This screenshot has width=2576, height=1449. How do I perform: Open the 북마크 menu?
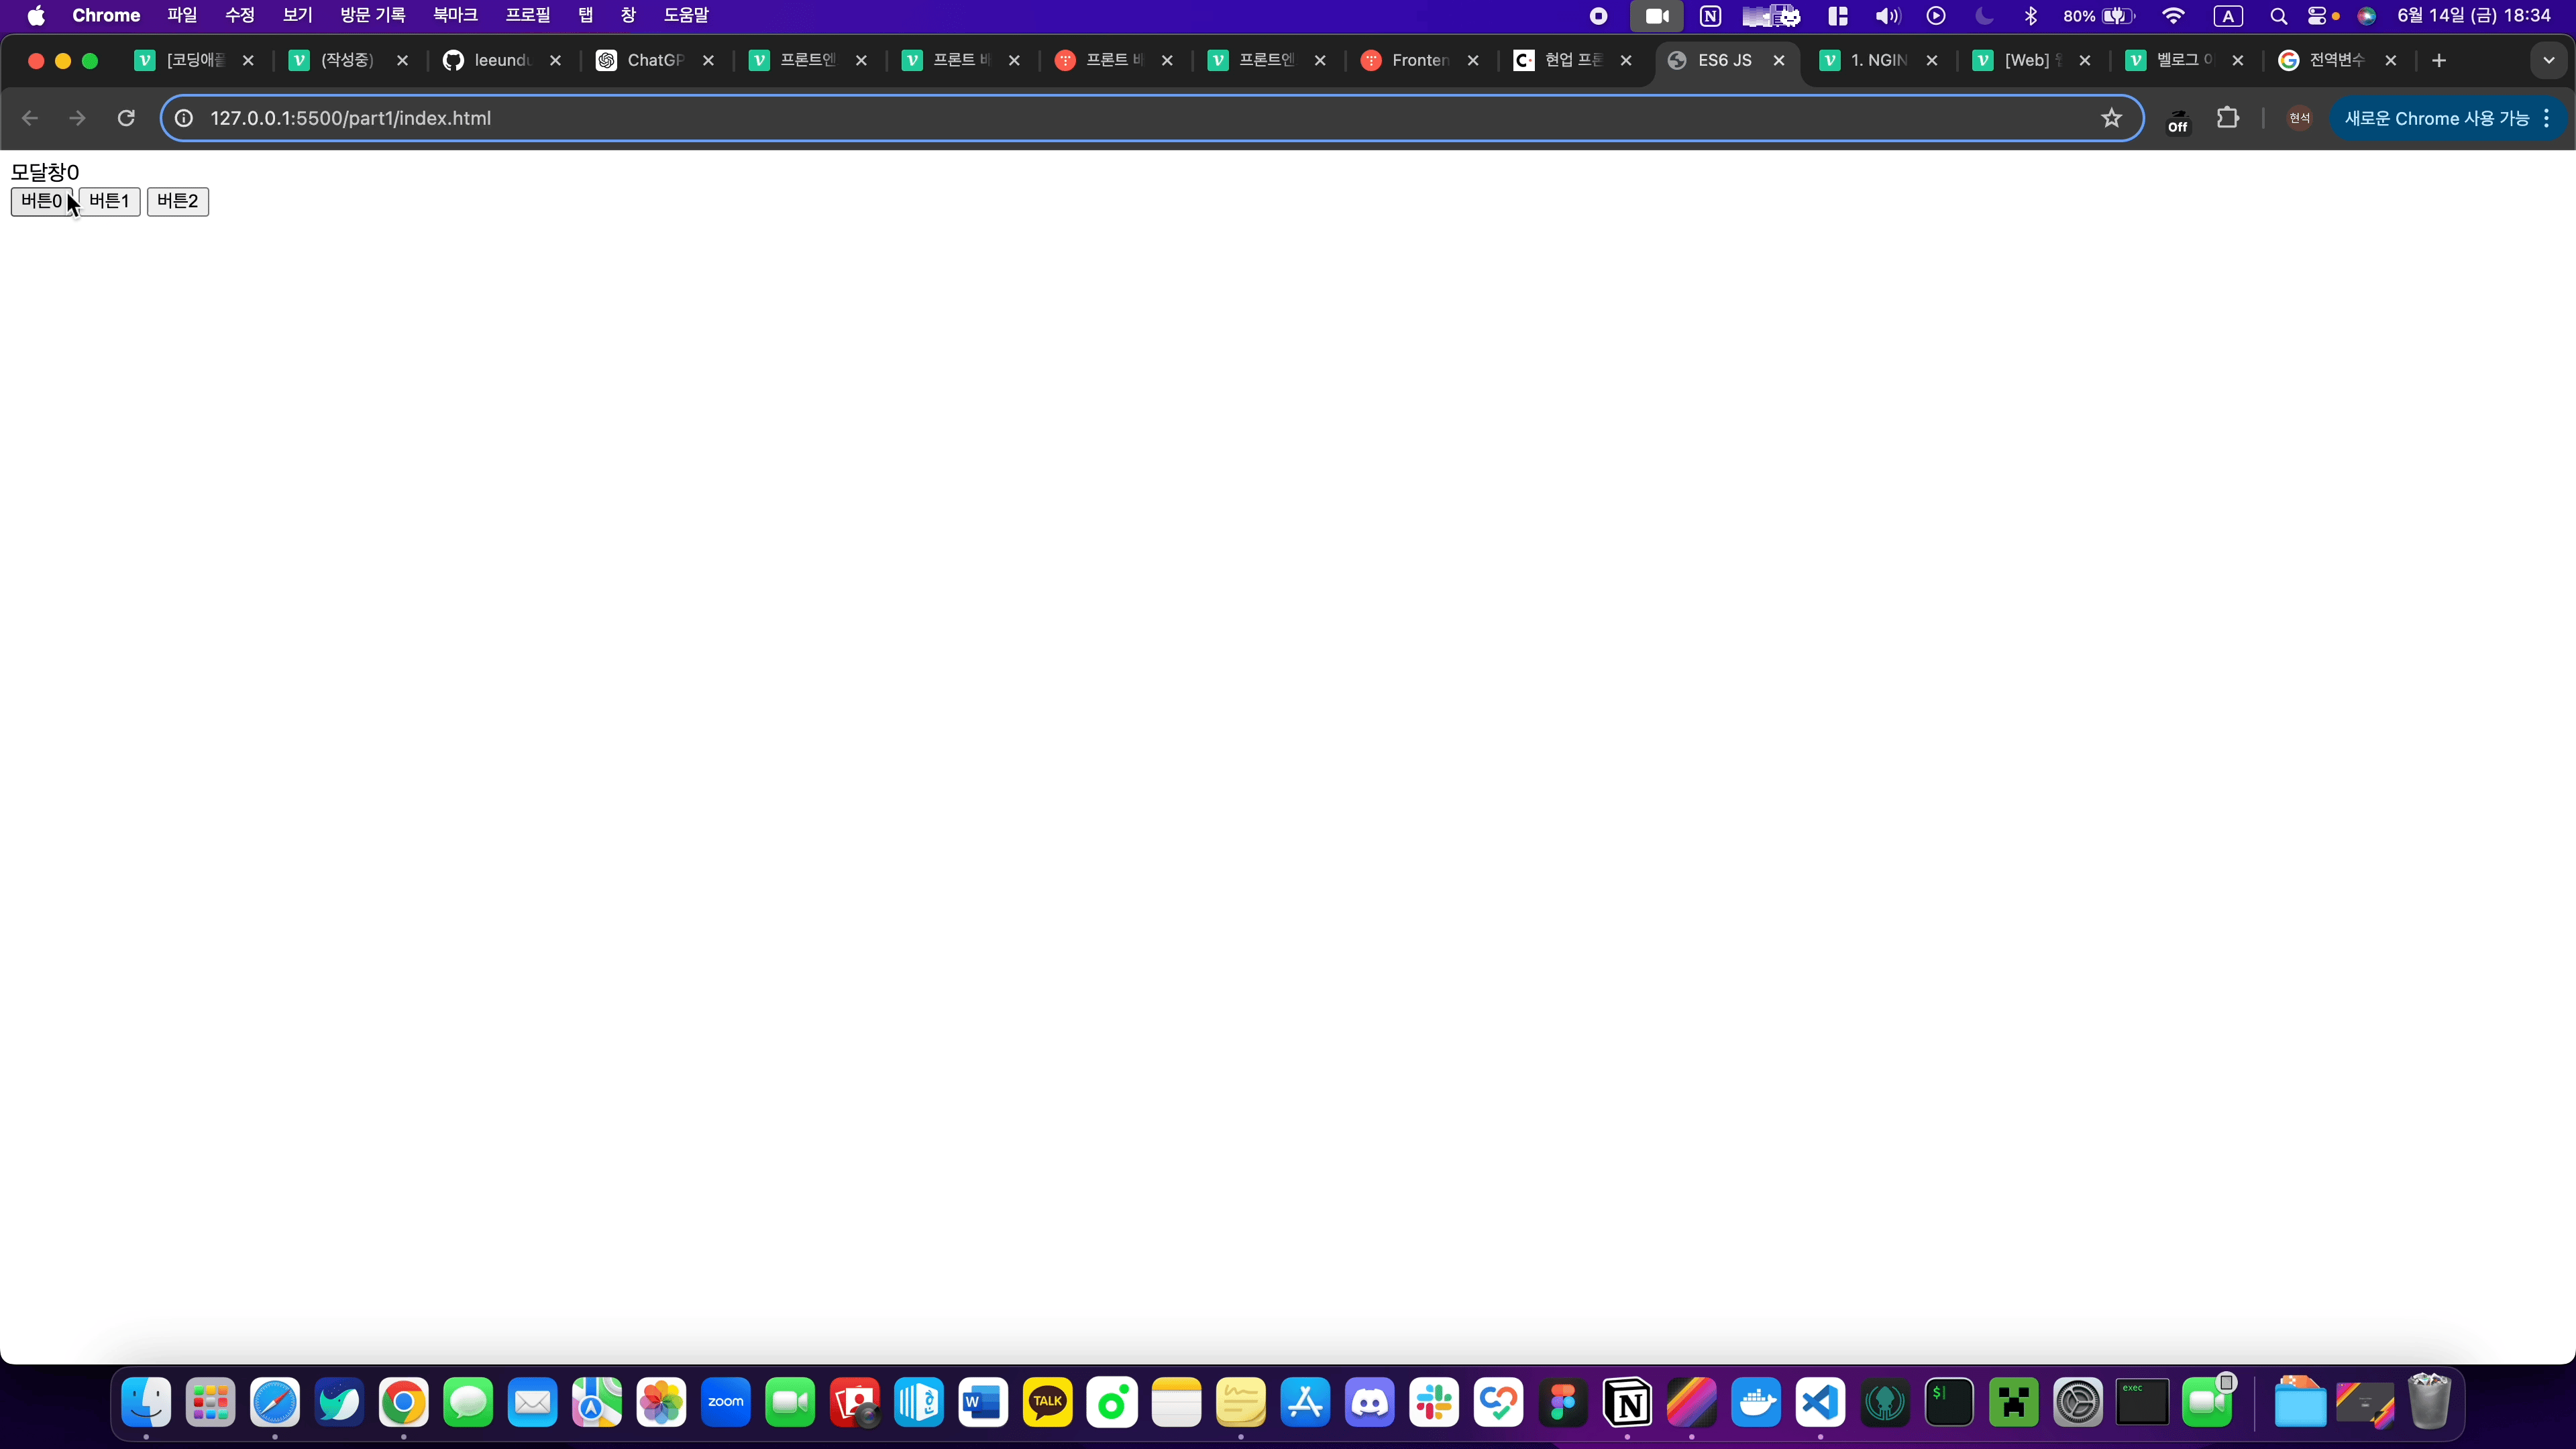click(x=455, y=16)
